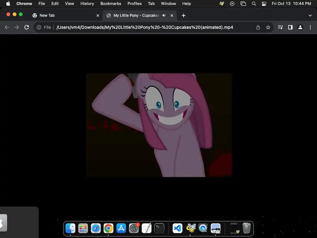Open Control Center
This screenshot has width=317, height=238.
click(x=264, y=3)
